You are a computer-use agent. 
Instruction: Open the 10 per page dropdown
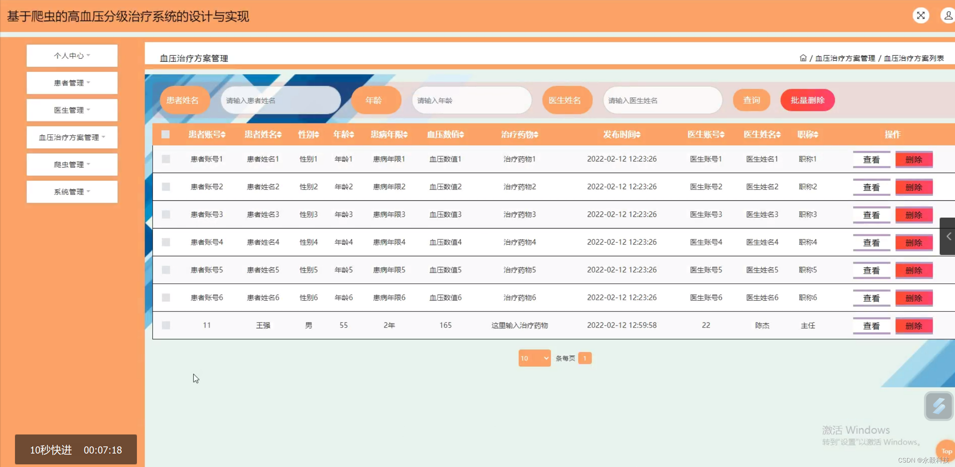point(534,358)
